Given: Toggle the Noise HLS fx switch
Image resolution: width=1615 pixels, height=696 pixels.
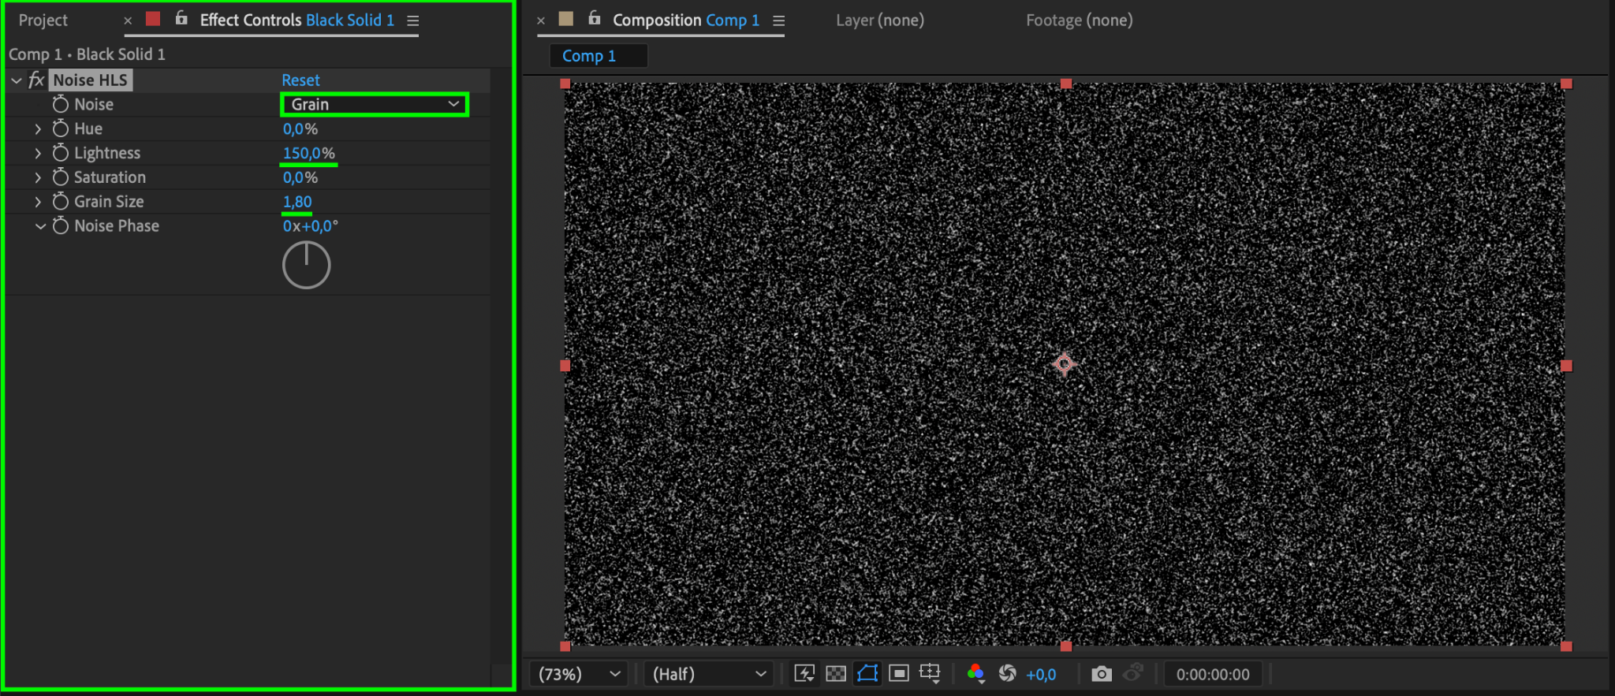Looking at the screenshot, I should click(x=36, y=80).
